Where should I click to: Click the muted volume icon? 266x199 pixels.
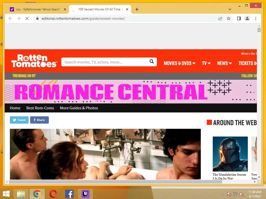242,194
